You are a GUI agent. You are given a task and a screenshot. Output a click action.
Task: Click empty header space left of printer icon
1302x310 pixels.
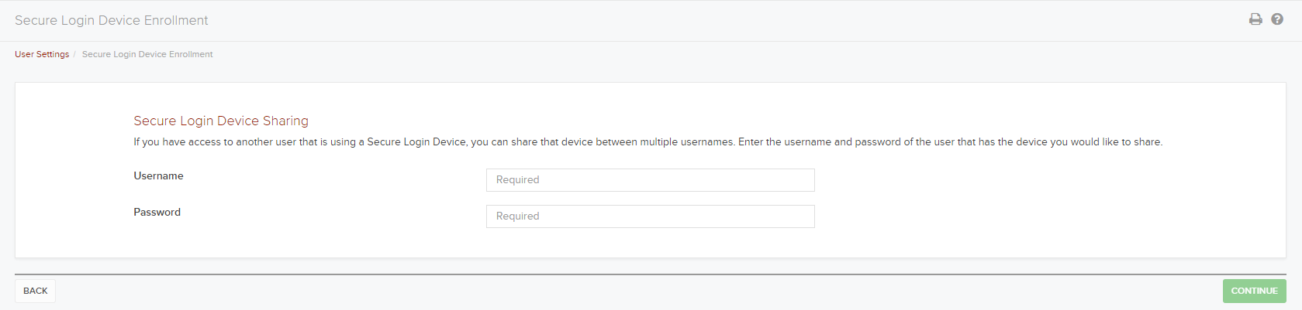931,20
